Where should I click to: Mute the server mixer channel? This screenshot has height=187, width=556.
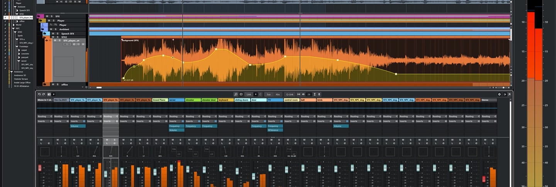(x=173, y=140)
